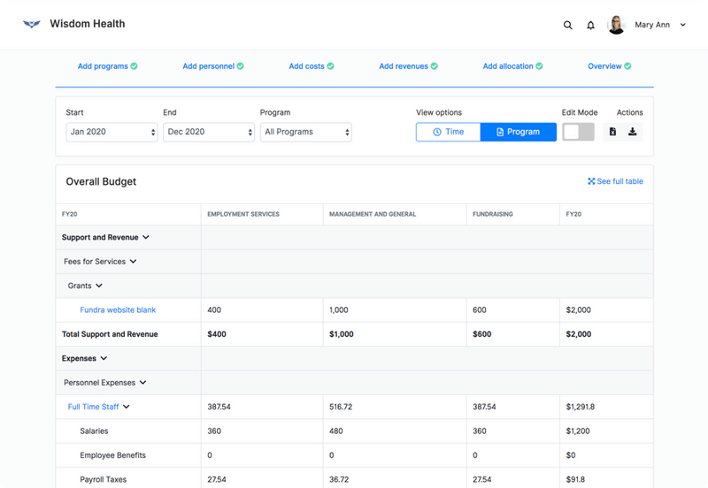Open the All Programs dropdown
This screenshot has width=708, height=488.
305,132
